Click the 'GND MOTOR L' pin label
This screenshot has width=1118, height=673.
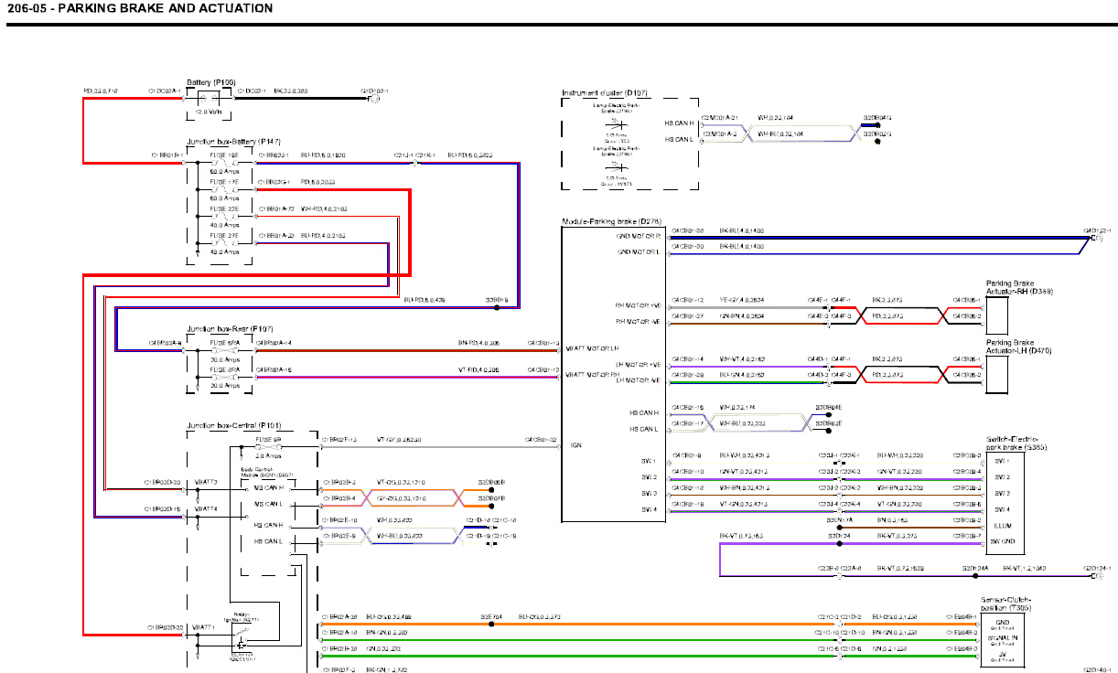click(x=640, y=251)
